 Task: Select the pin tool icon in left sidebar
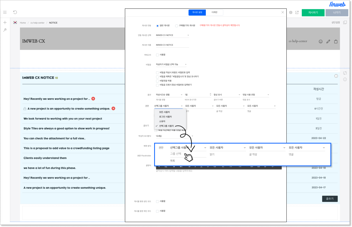5,30
